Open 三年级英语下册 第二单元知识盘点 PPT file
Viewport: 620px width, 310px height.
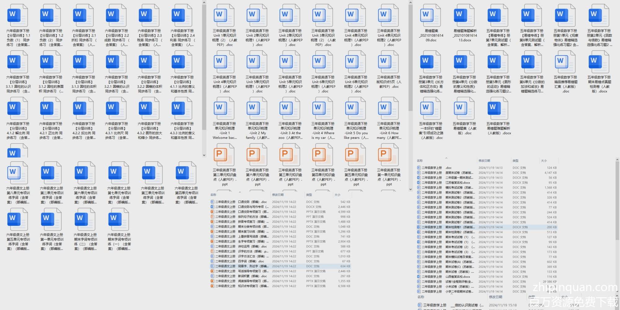[x=224, y=155]
